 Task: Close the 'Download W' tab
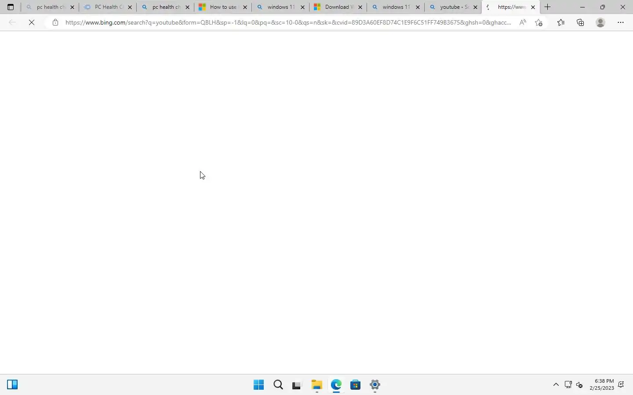(360, 7)
